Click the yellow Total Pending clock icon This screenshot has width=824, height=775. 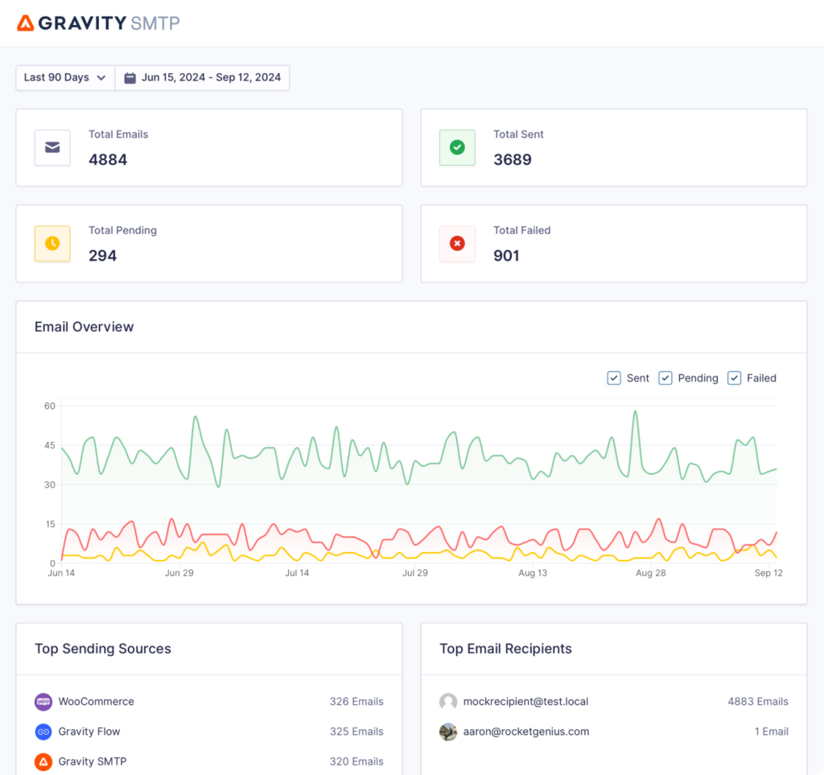coord(52,243)
